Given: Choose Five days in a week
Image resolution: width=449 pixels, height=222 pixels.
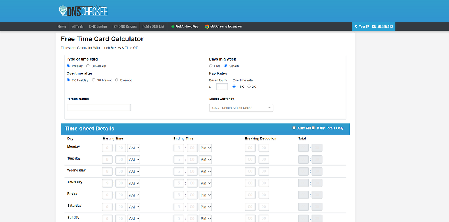Looking at the screenshot, I should [x=211, y=65].
